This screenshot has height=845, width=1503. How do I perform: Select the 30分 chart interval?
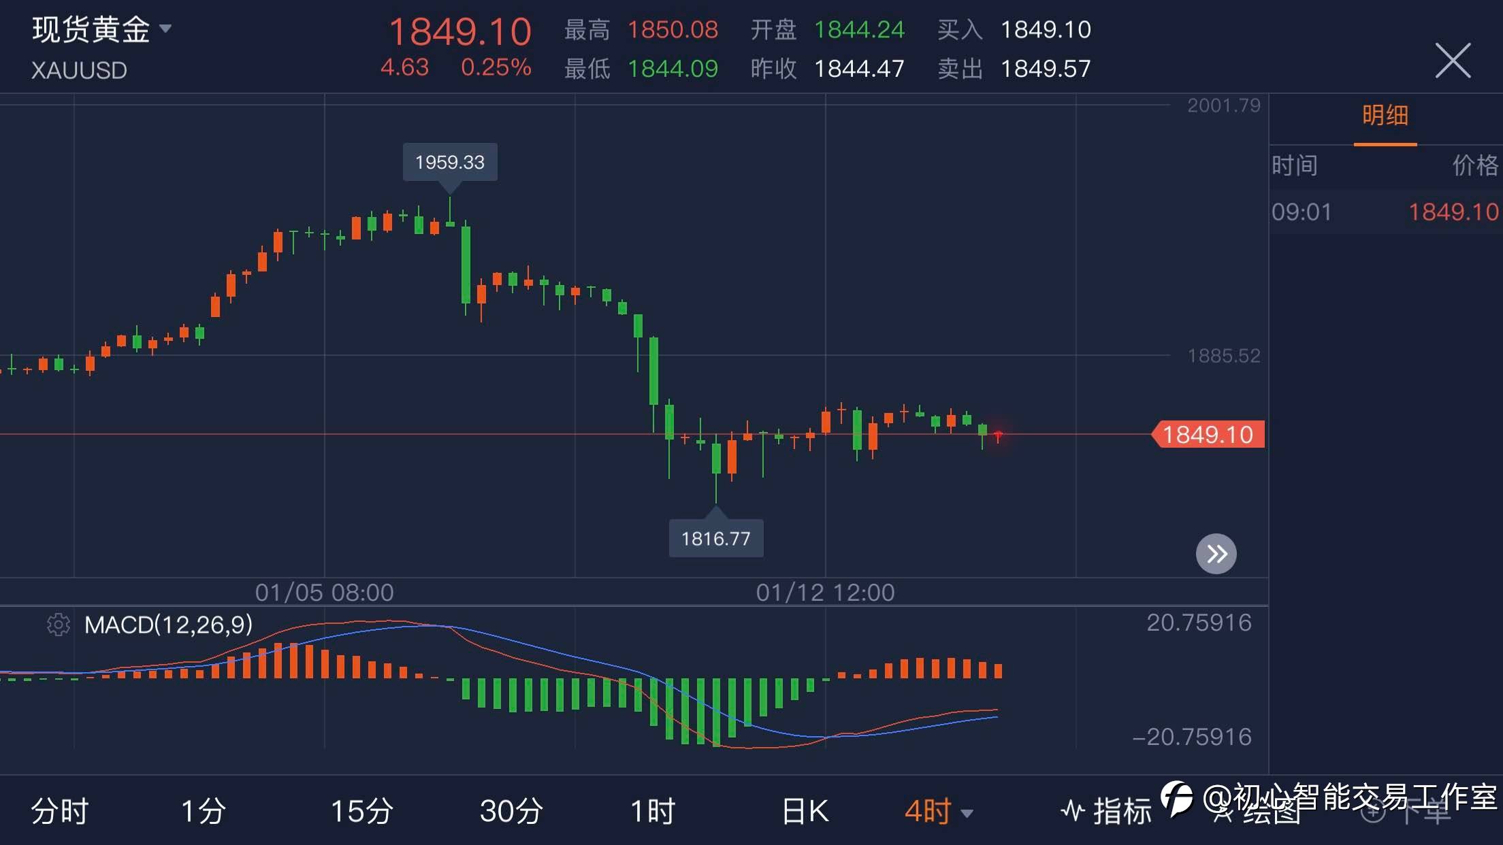click(x=511, y=812)
